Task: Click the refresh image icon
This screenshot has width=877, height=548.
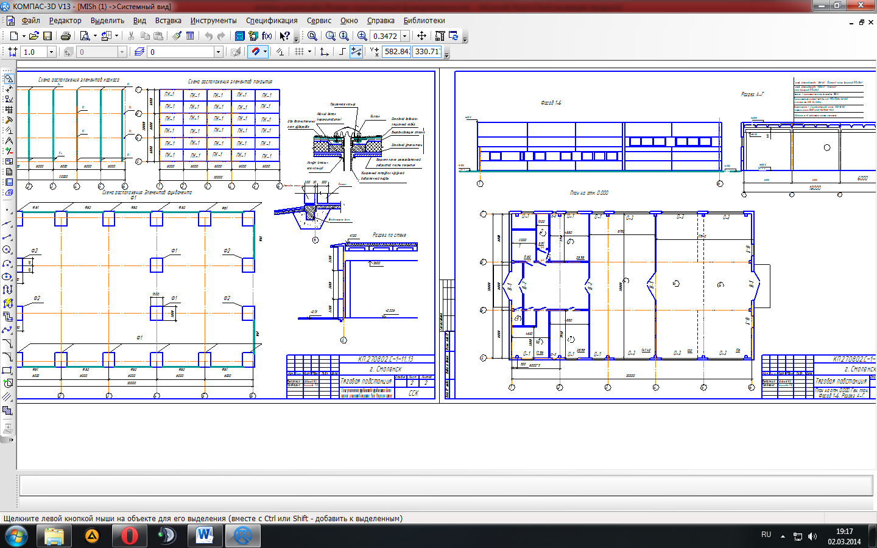Action: click(454, 36)
